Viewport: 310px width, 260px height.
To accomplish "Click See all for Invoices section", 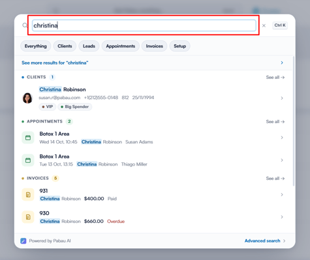I will (x=275, y=179).
